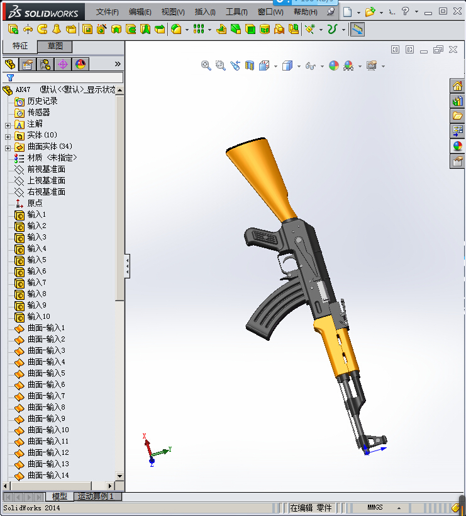Select the Rib tool

[x=221, y=29]
